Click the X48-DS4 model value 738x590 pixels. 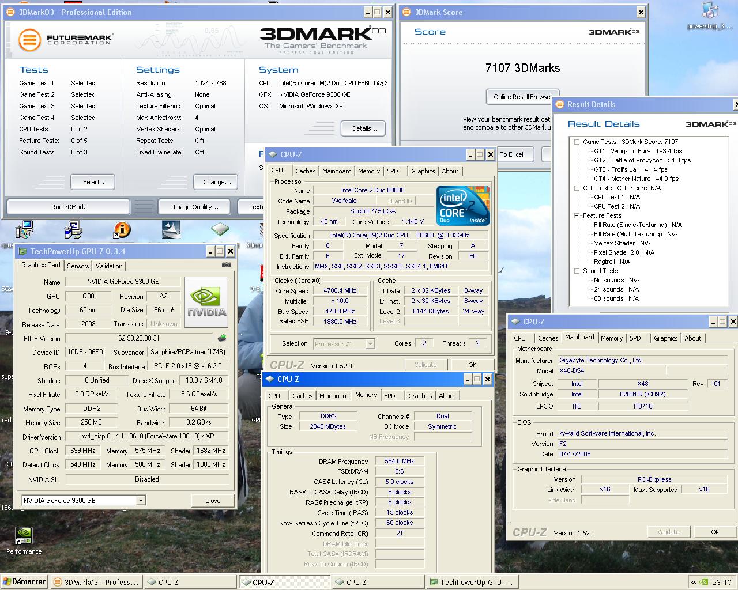pos(611,371)
